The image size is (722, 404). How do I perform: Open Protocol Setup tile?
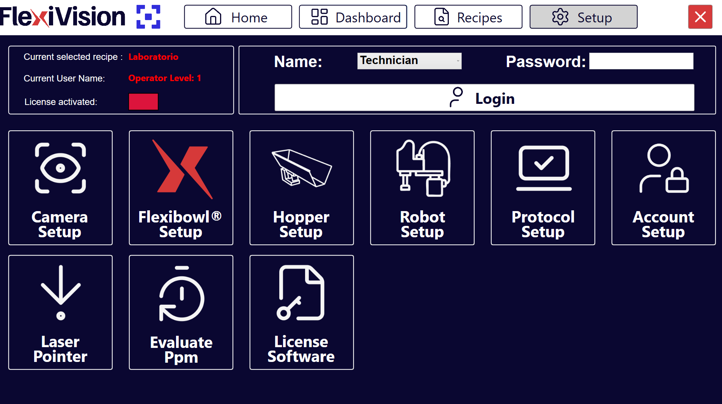(543, 188)
